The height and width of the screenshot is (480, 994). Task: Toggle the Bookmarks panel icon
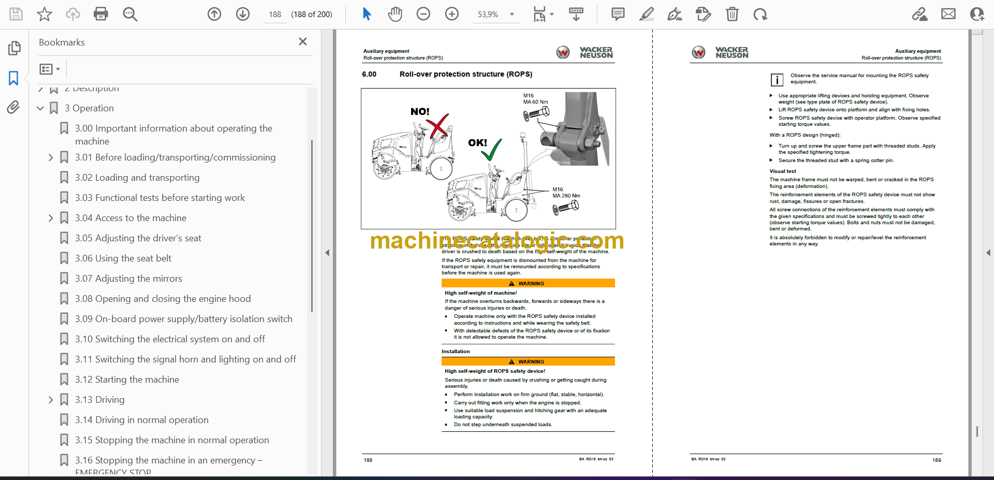click(x=13, y=78)
